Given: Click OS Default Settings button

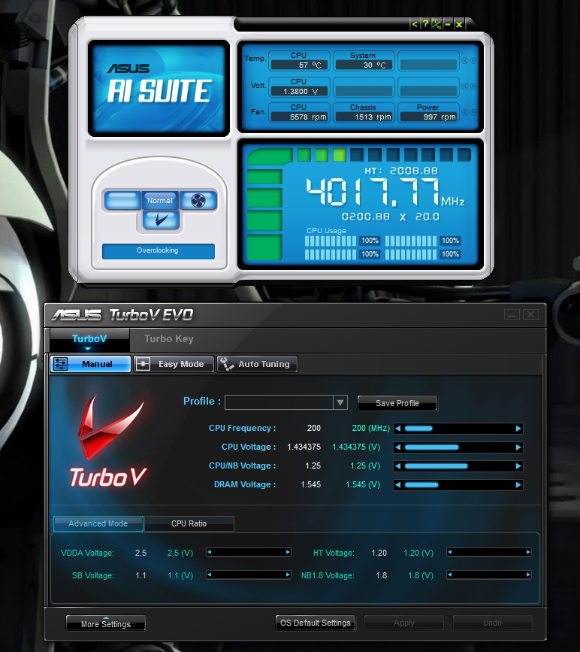Looking at the screenshot, I should [x=316, y=623].
